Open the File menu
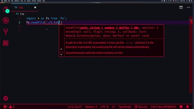Image resolution: width=194 pixels, height=109 pixels. click(x=9, y=1)
